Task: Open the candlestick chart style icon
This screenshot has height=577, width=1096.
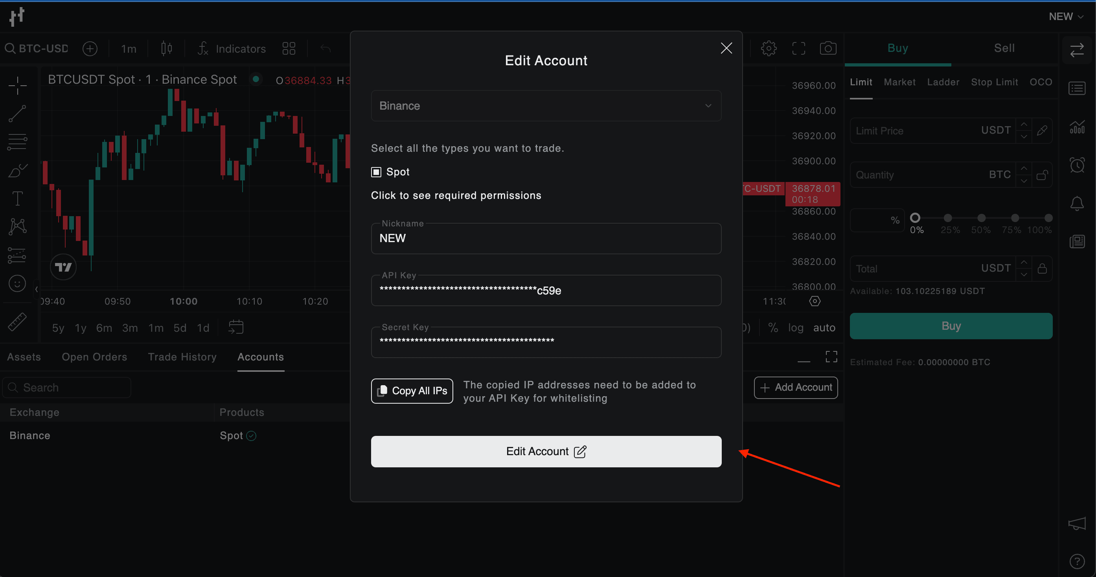Action: pos(167,48)
